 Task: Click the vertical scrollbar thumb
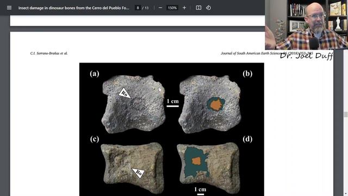346,114
